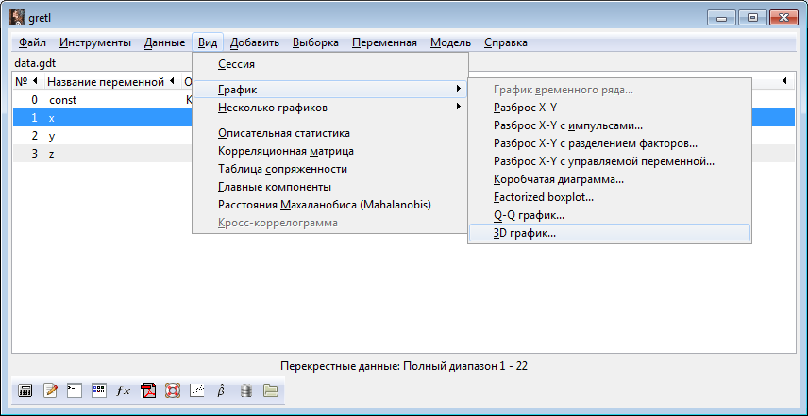Maximize the gretl window
Image resolution: width=808 pixels, height=416 pixels.
[753, 17]
